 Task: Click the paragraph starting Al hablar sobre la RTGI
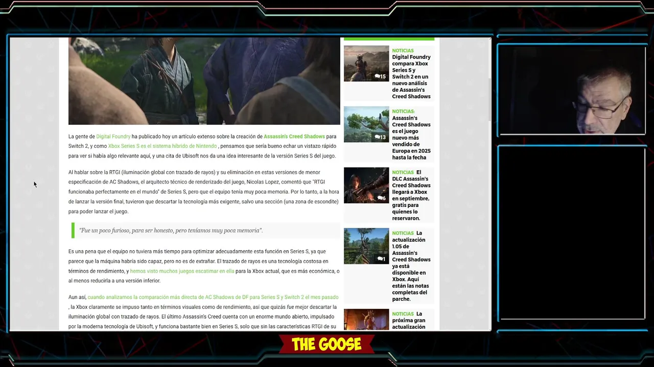click(x=204, y=192)
